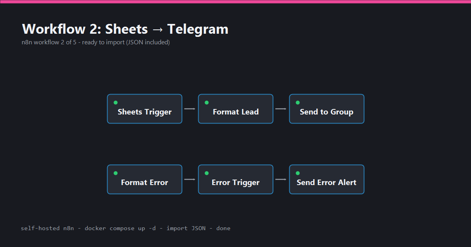Image resolution: width=471 pixels, height=247 pixels.
Task: Click the green status dot on Send Error Alert
Action: tap(298, 173)
